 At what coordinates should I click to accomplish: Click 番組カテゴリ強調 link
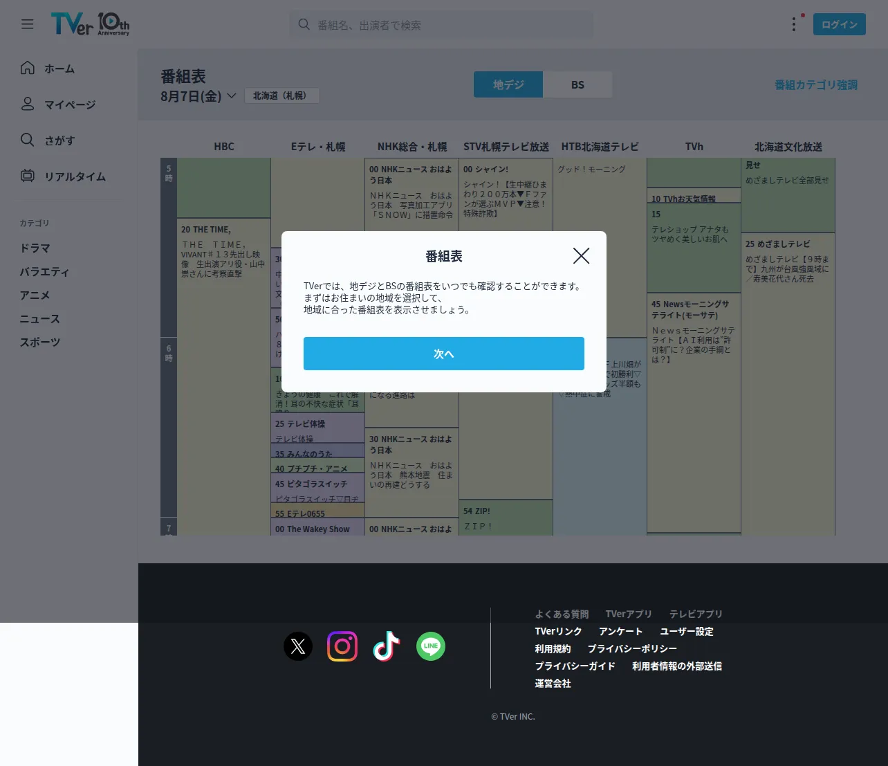coord(816,84)
